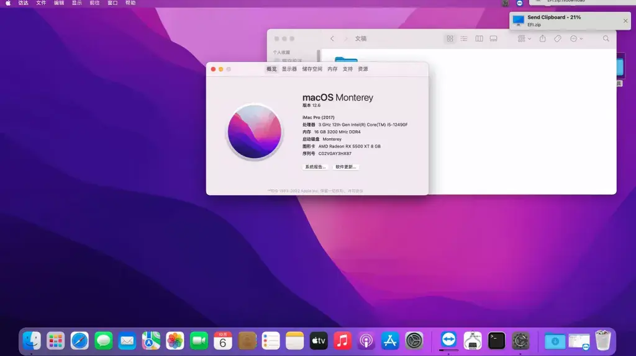Switch to 支持 tab
Screen dimensions: 636x356
click(348, 69)
